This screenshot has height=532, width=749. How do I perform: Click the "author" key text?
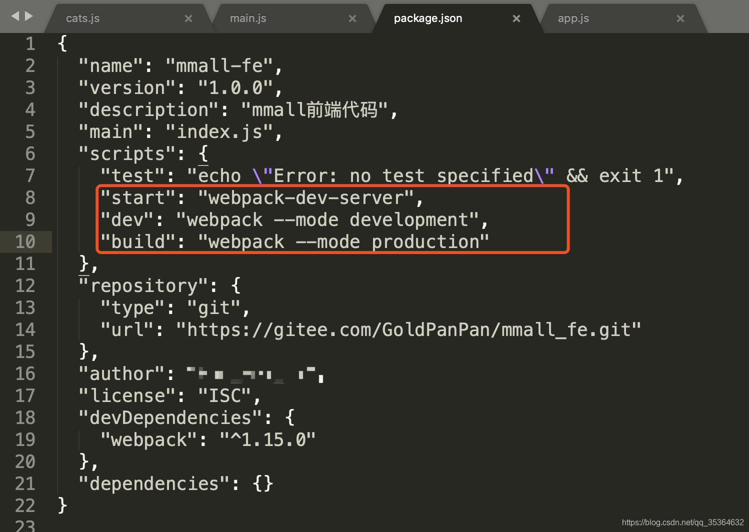(121, 373)
